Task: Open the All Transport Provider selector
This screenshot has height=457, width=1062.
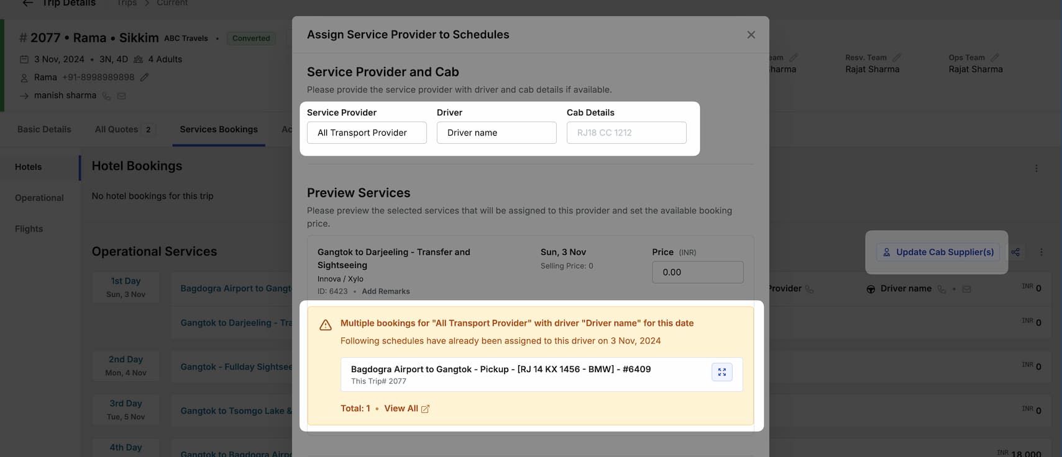Action: click(x=367, y=133)
